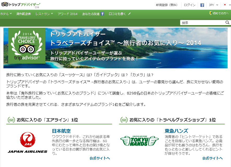This screenshot has height=167, width=231.
Task: Click the Facebook icon beside あなたの友達
Action: (x=102, y=14)
